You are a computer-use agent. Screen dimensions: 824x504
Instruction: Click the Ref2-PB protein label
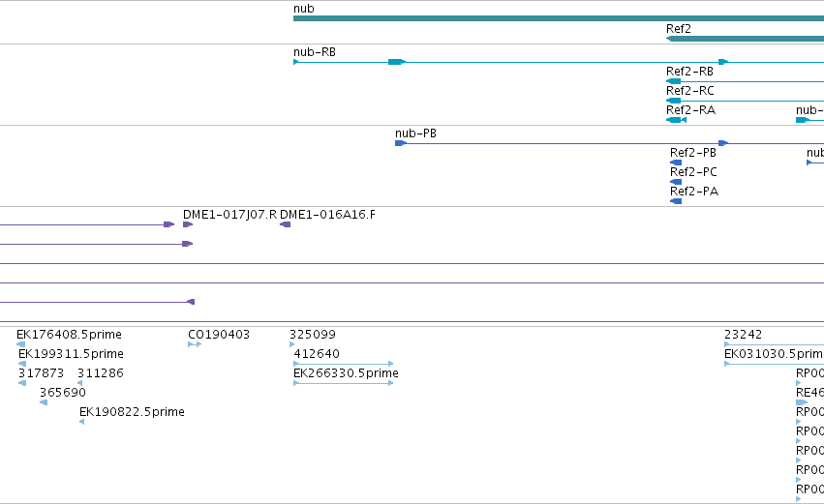coord(693,153)
